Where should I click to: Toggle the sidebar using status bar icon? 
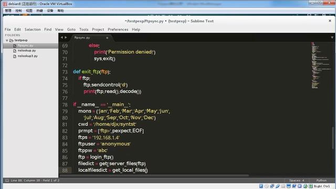pyautogui.click(x=7, y=181)
